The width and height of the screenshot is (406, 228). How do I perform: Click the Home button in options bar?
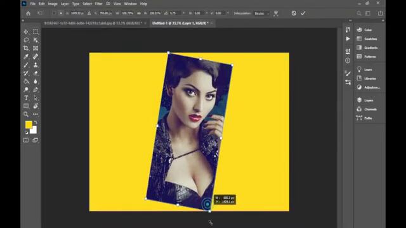(28, 13)
